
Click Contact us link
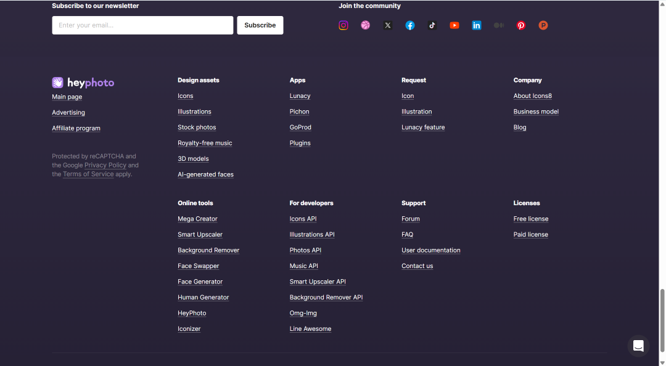417,266
